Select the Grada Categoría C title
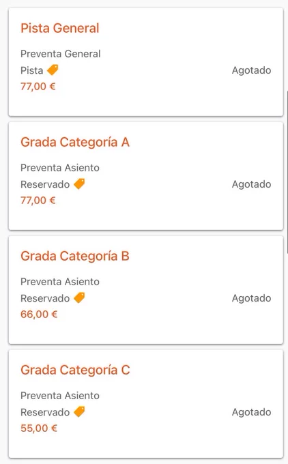Viewport: 288px width, 464px height. [x=75, y=371]
